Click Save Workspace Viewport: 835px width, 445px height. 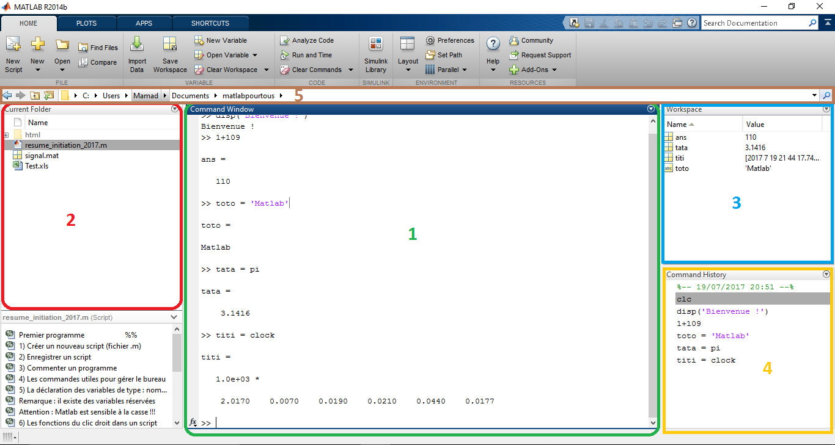(x=170, y=54)
